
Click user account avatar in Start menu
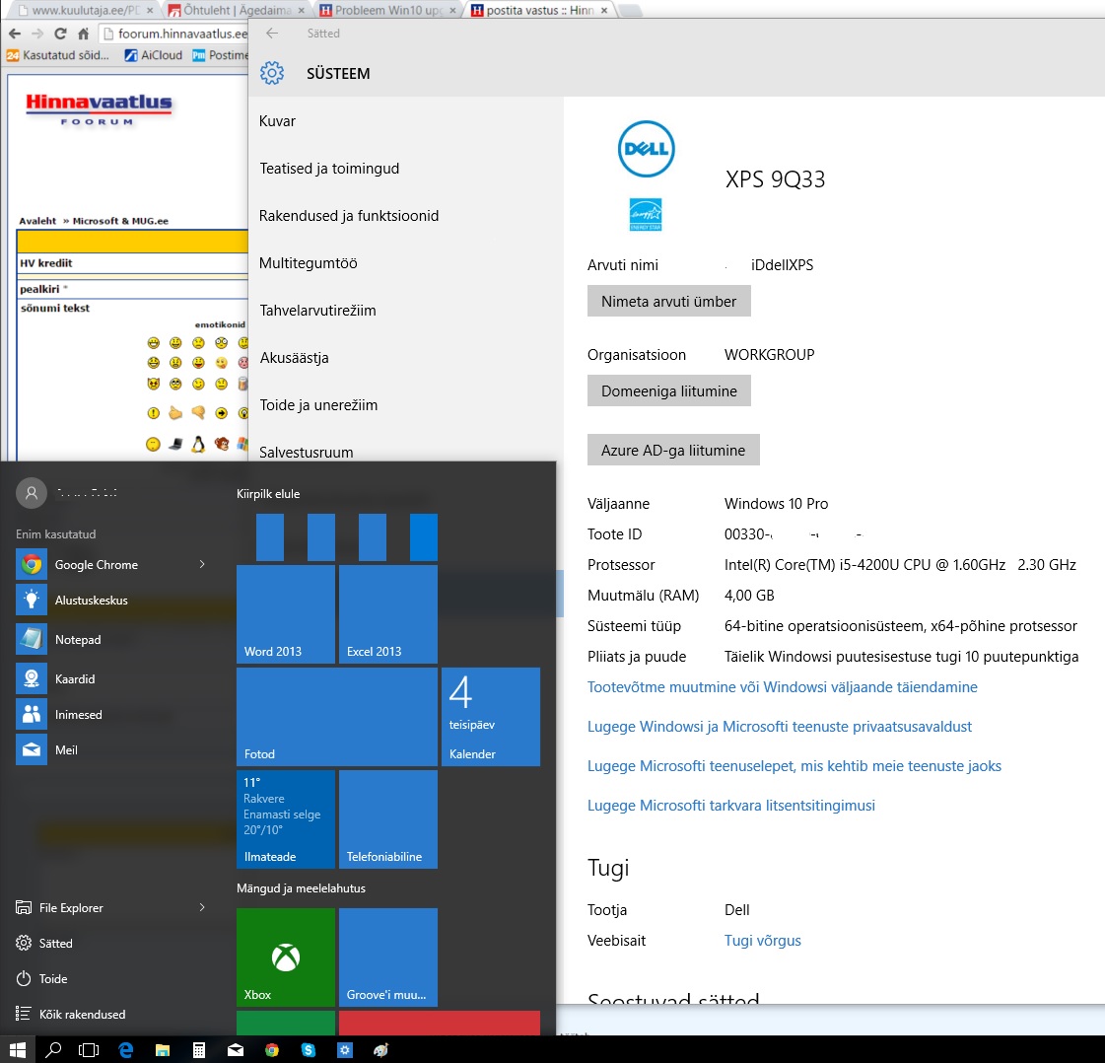pyautogui.click(x=31, y=493)
